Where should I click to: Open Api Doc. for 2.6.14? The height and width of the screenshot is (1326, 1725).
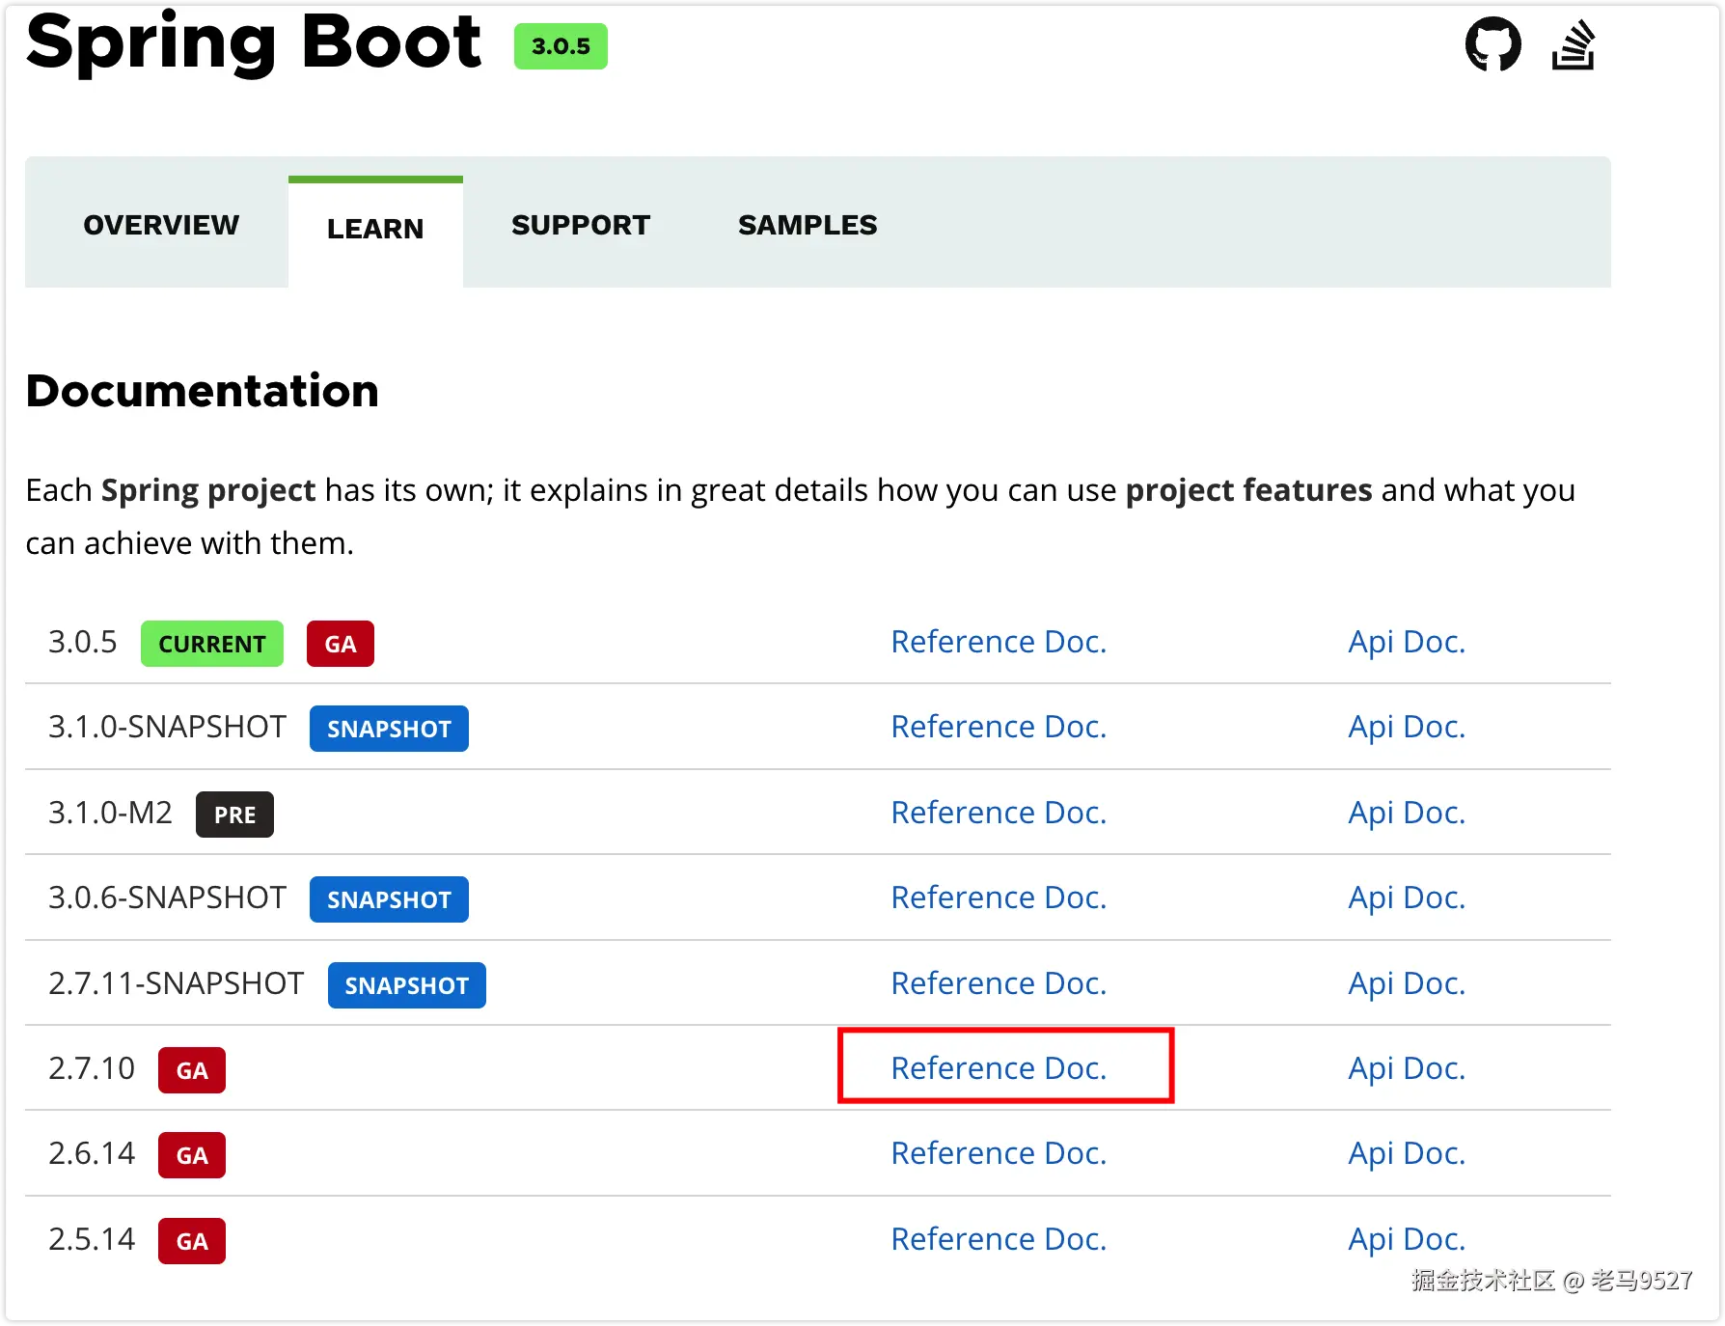(1407, 1153)
